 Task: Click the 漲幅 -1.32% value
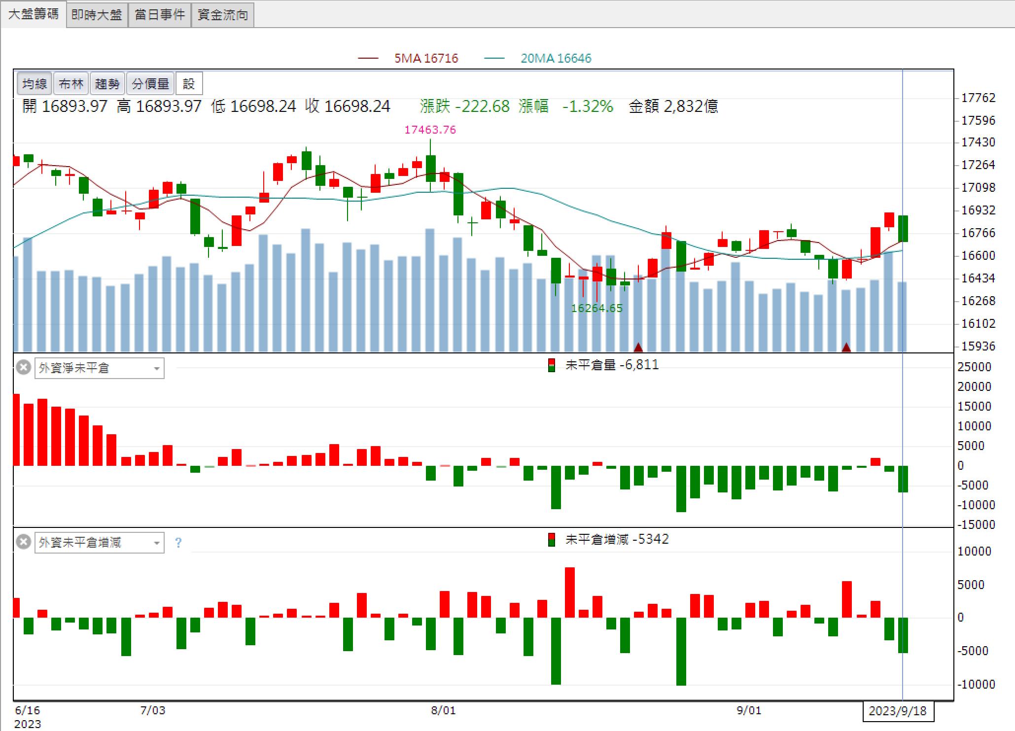pos(566,106)
